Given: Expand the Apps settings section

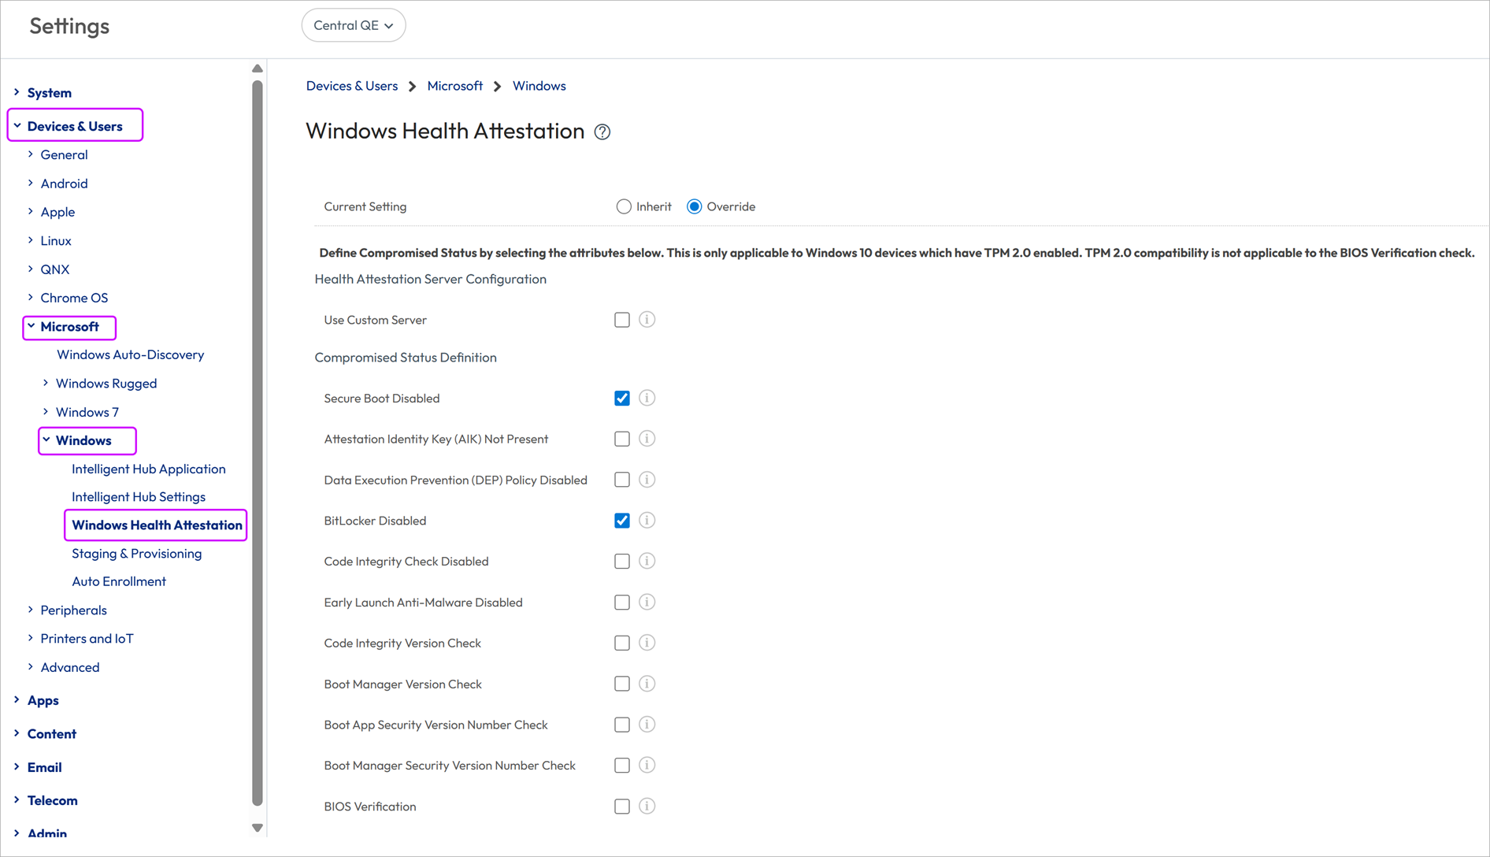Looking at the screenshot, I should tap(17, 700).
